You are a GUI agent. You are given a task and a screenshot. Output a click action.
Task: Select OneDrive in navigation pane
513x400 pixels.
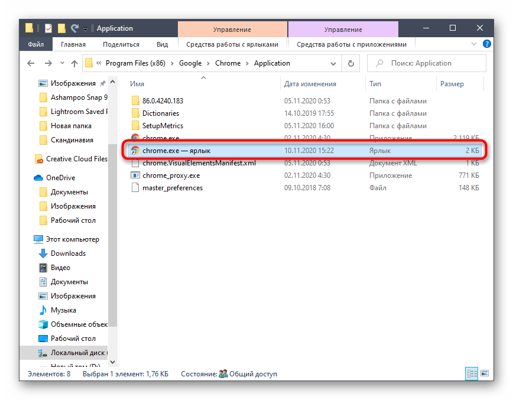point(60,178)
